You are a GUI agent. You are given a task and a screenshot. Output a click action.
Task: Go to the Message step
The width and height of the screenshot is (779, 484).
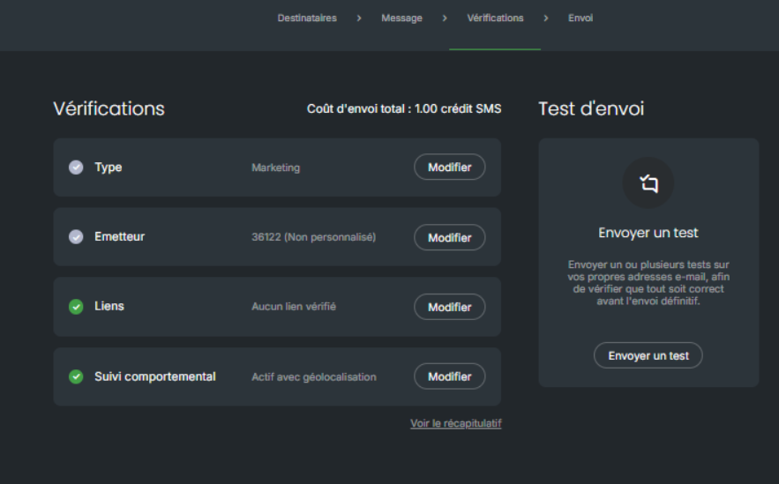[401, 18]
